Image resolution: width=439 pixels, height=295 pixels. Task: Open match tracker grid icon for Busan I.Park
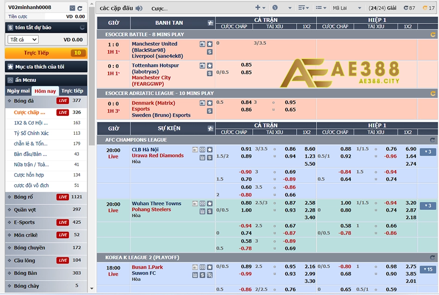tap(202, 267)
